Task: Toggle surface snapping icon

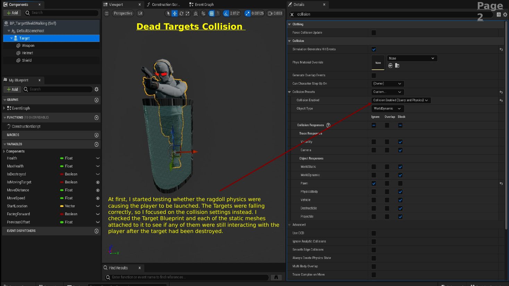Action: coord(203,13)
